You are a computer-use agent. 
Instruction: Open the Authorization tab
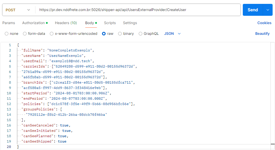[33, 23]
